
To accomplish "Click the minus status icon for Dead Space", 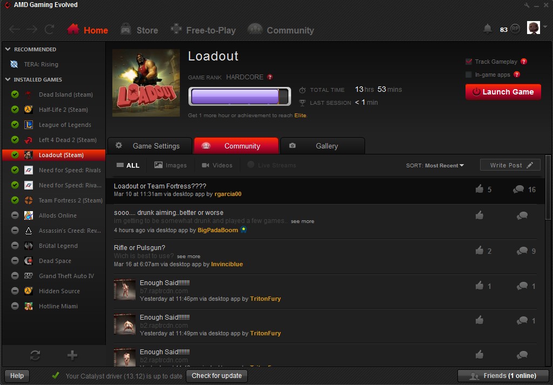I will pyautogui.click(x=15, y=261).
